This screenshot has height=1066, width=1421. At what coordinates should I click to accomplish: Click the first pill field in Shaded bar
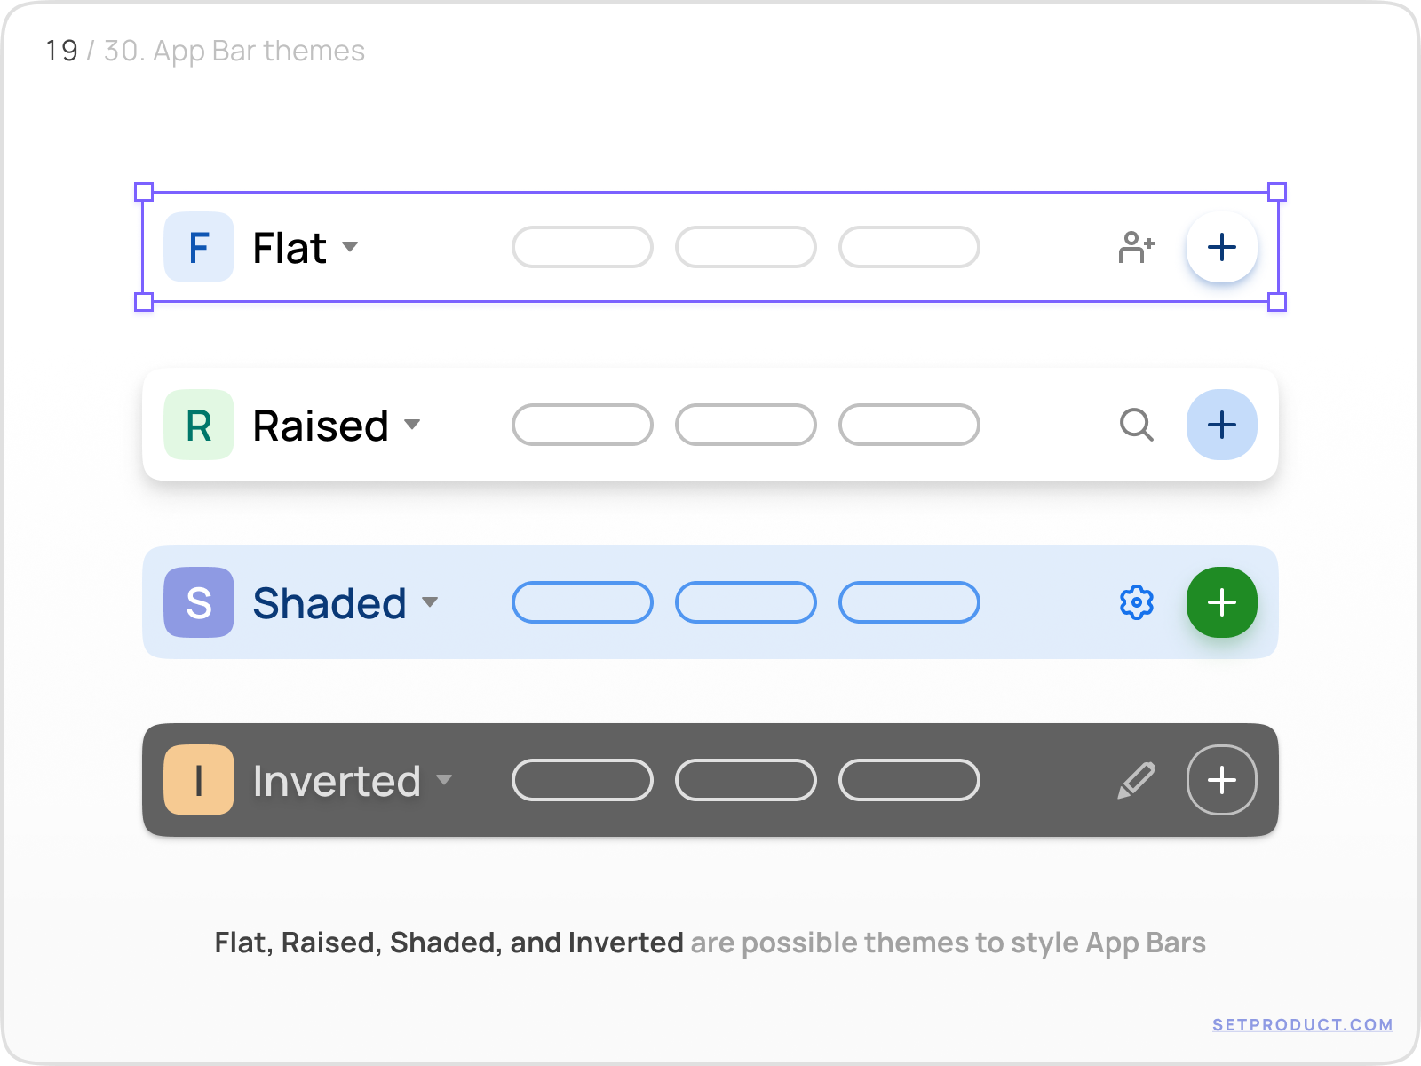582,602
